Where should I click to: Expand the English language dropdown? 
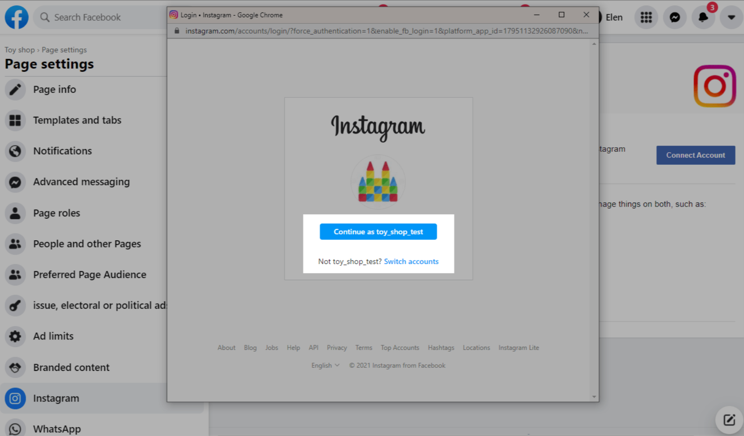click(x=326, y=366)
